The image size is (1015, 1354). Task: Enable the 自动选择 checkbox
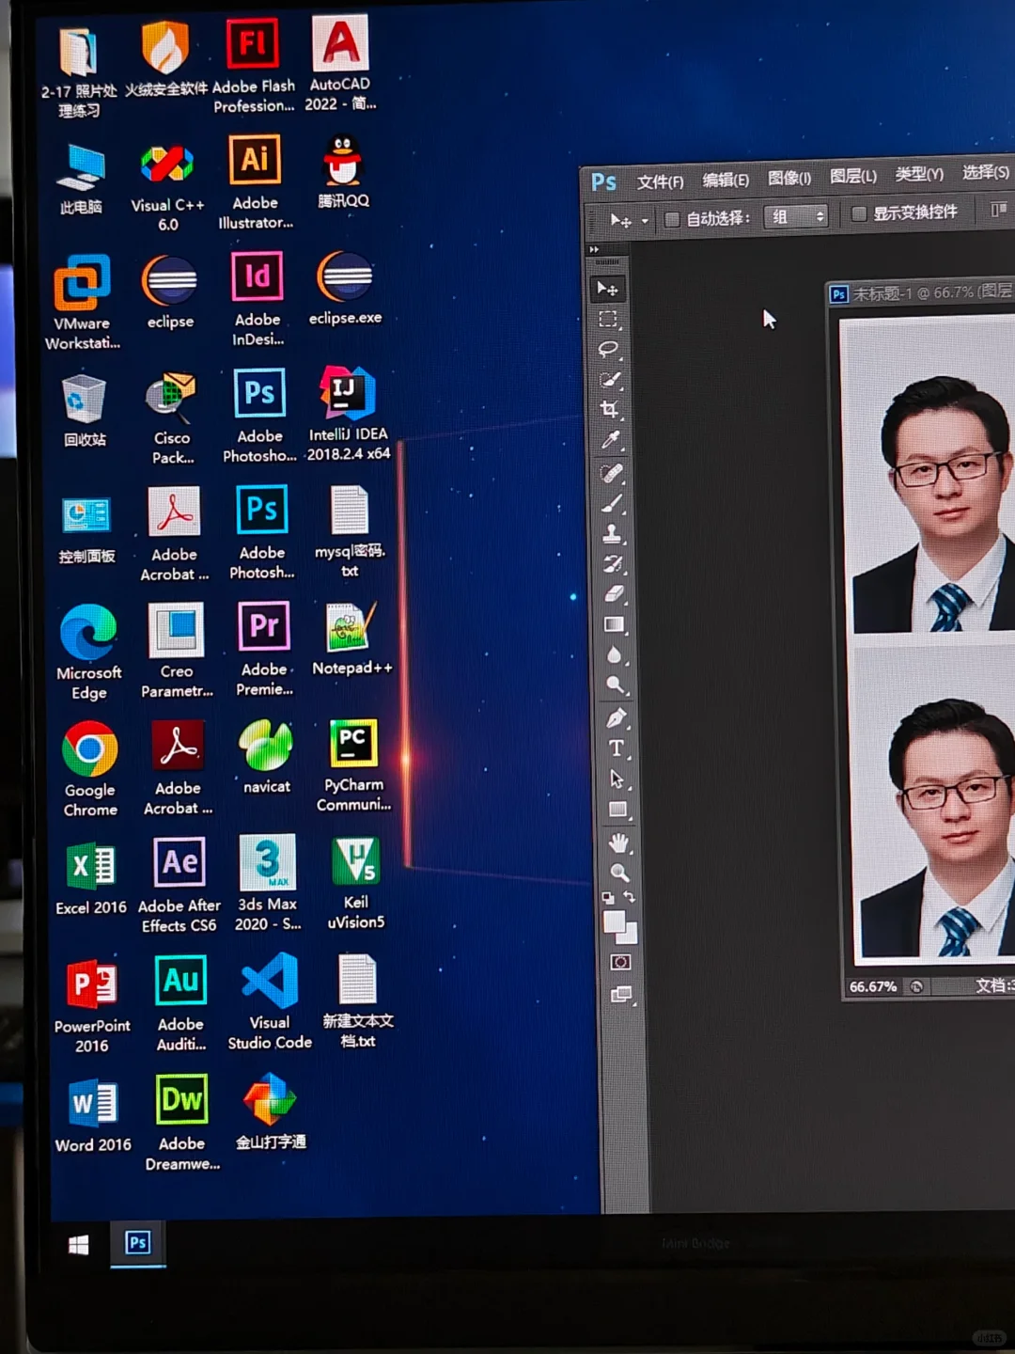pyautogui.click(x=672, y=219)
